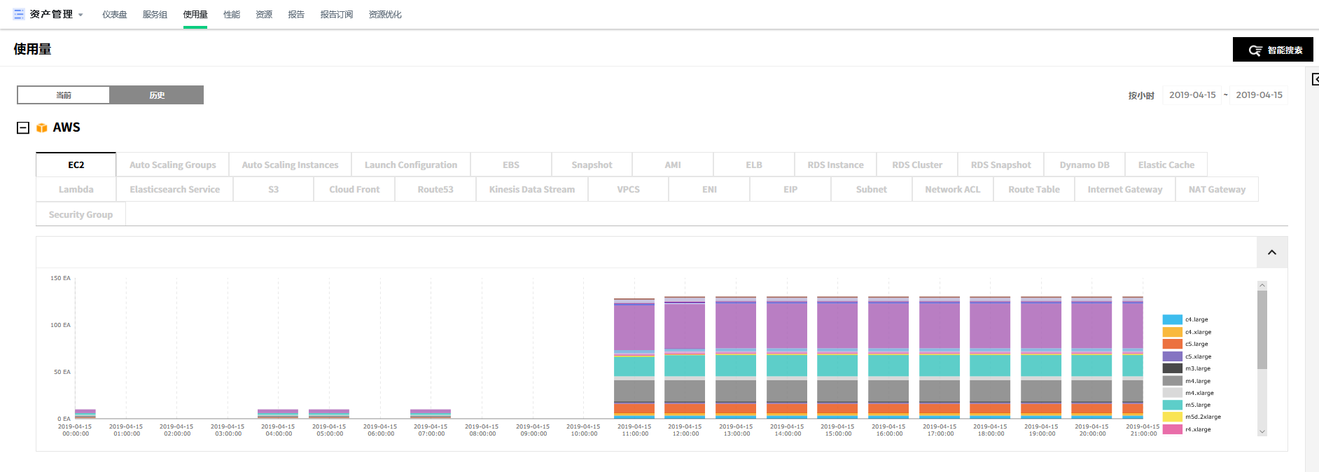Click the legend scroll down arrow
This screenshot has width=1319, height=472.
click(1262, 431)
